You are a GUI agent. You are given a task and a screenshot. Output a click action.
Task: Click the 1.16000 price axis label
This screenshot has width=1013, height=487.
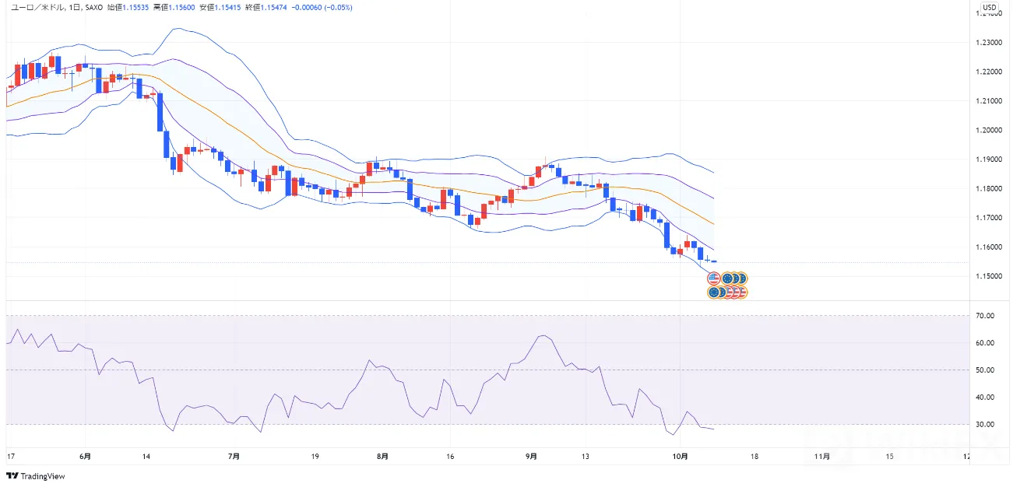pos(990,247)
